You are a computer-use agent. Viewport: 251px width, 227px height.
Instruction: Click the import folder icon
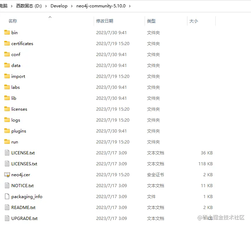(x=7, y=76)
